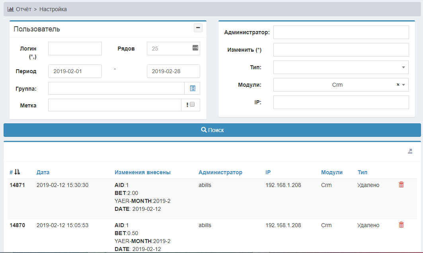The image size is (423, 253).
Task: Delete log entry 14871 via trash icon
Action: [x=401, y=185]
